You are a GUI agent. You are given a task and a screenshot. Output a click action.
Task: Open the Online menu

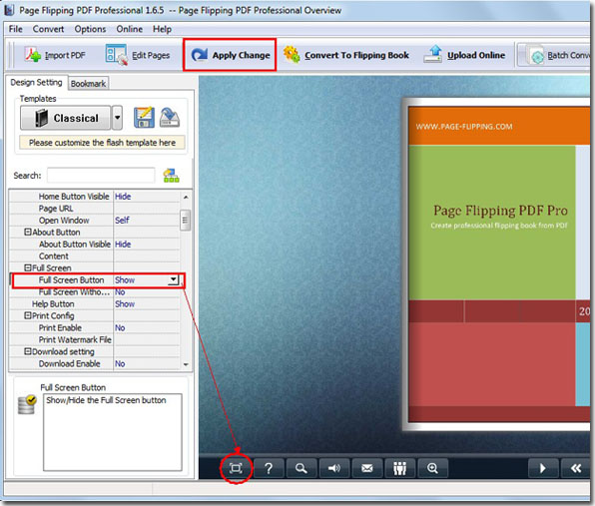130,29
